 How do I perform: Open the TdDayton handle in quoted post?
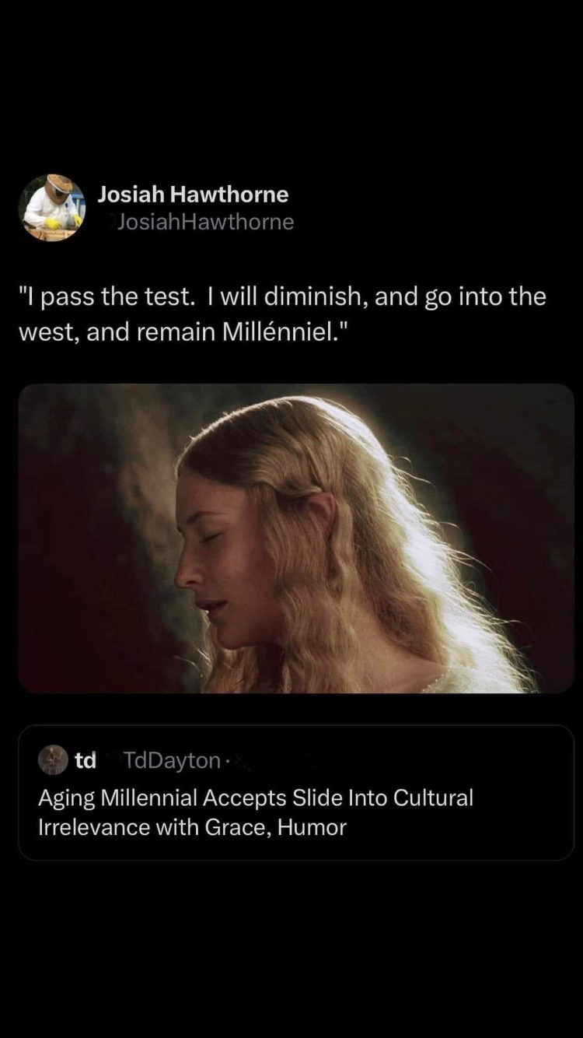[x=172, y=760]
